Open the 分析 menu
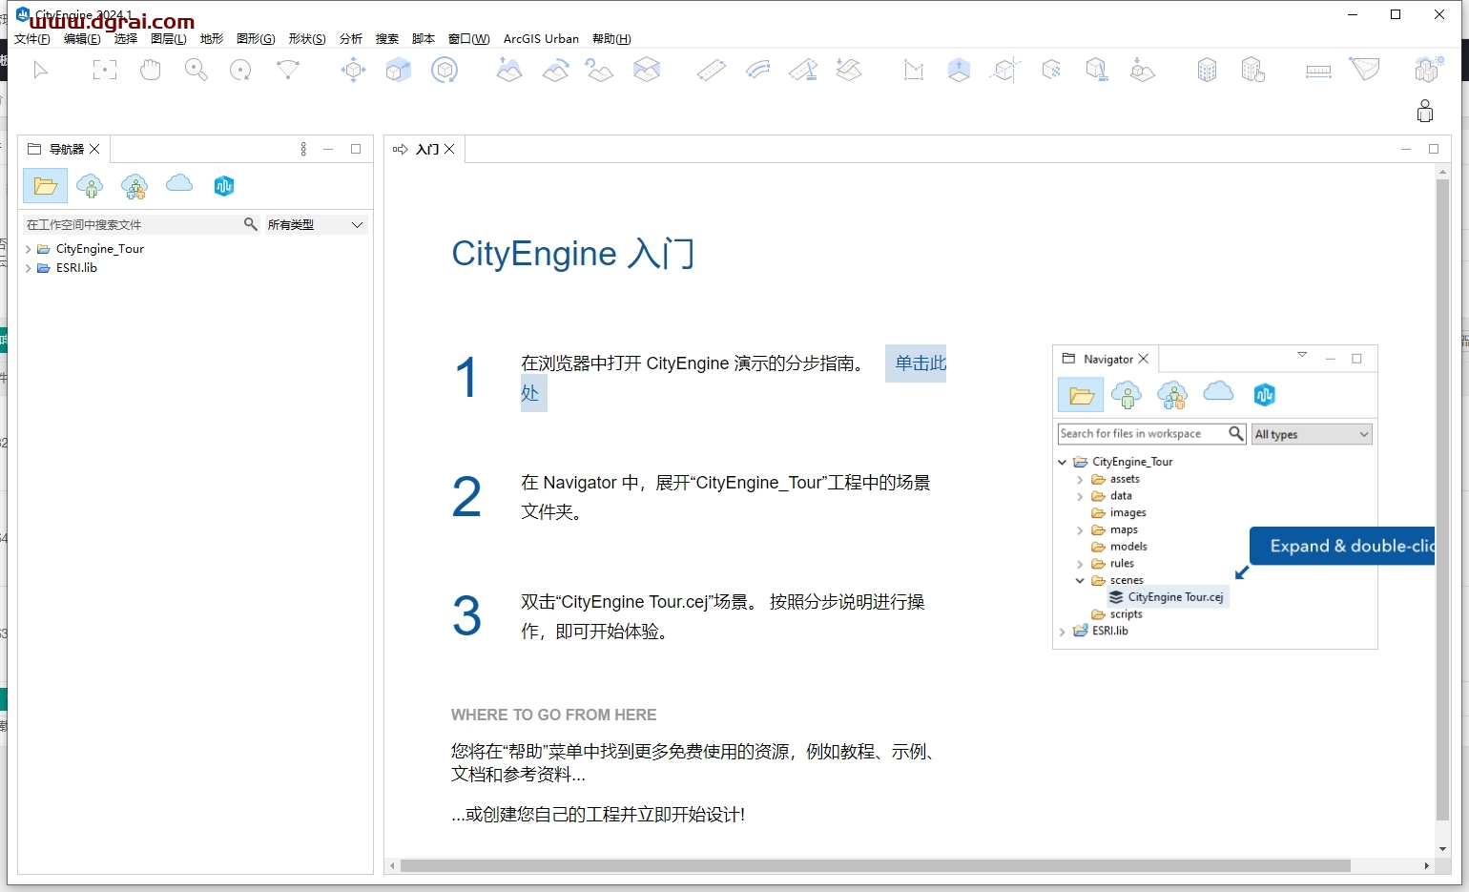 (351, 39)
